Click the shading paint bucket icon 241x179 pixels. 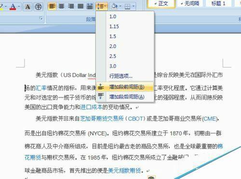tap(115, 6)
